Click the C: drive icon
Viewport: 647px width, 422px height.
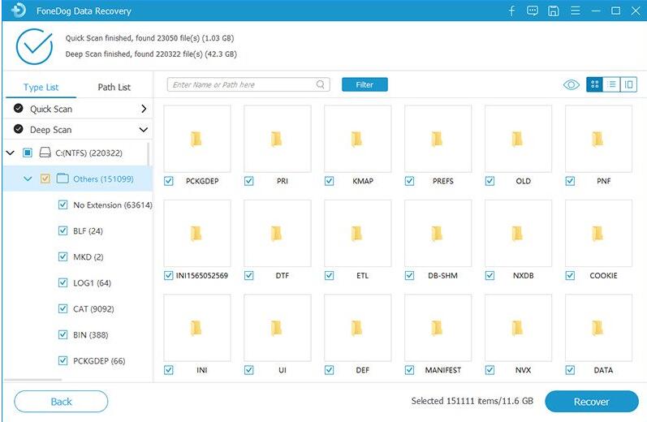coord(45,153)
